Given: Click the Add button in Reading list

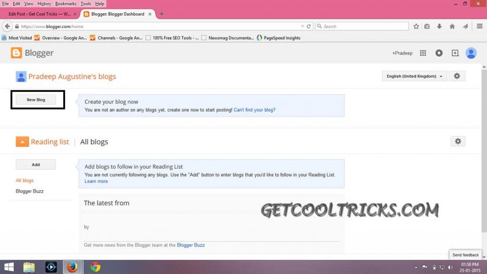Looking at the screenshot, I should tap(36, 165).
